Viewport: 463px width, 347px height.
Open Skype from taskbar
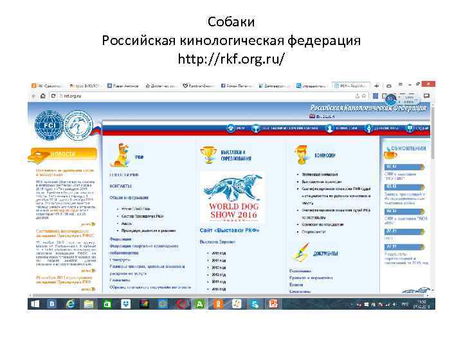tap(255, 304)
